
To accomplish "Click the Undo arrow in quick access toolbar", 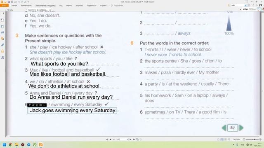I will tap(19, 2).
